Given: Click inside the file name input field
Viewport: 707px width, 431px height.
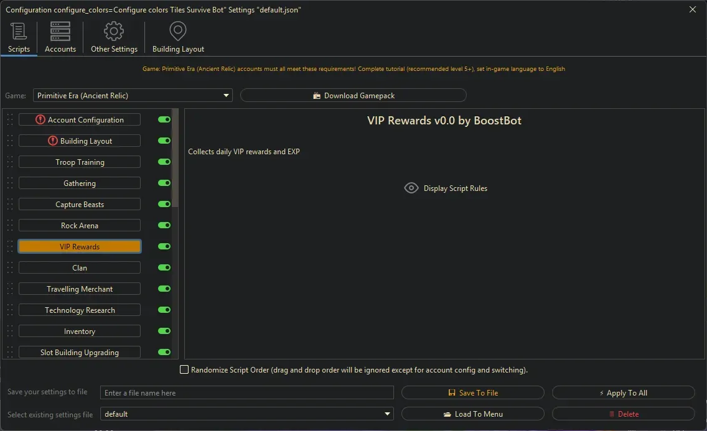Looking at the screenshot, I should point(247,392).
